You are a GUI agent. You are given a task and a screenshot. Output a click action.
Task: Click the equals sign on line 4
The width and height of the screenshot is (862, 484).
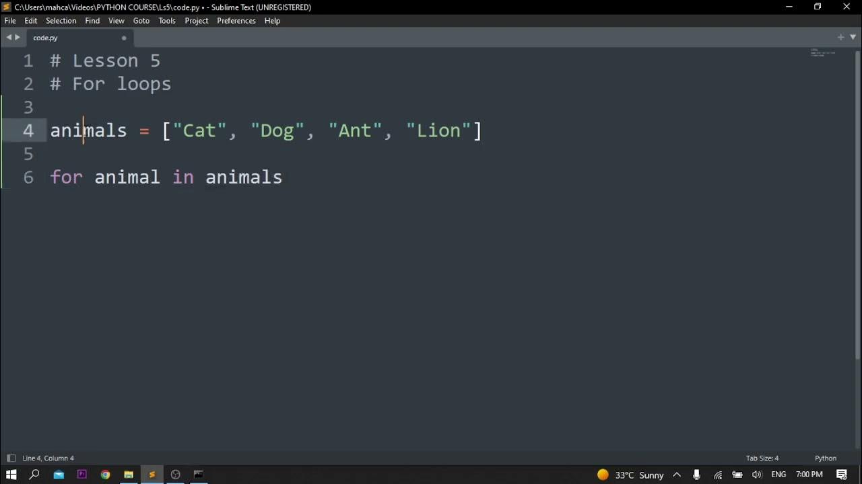point(144,131)
